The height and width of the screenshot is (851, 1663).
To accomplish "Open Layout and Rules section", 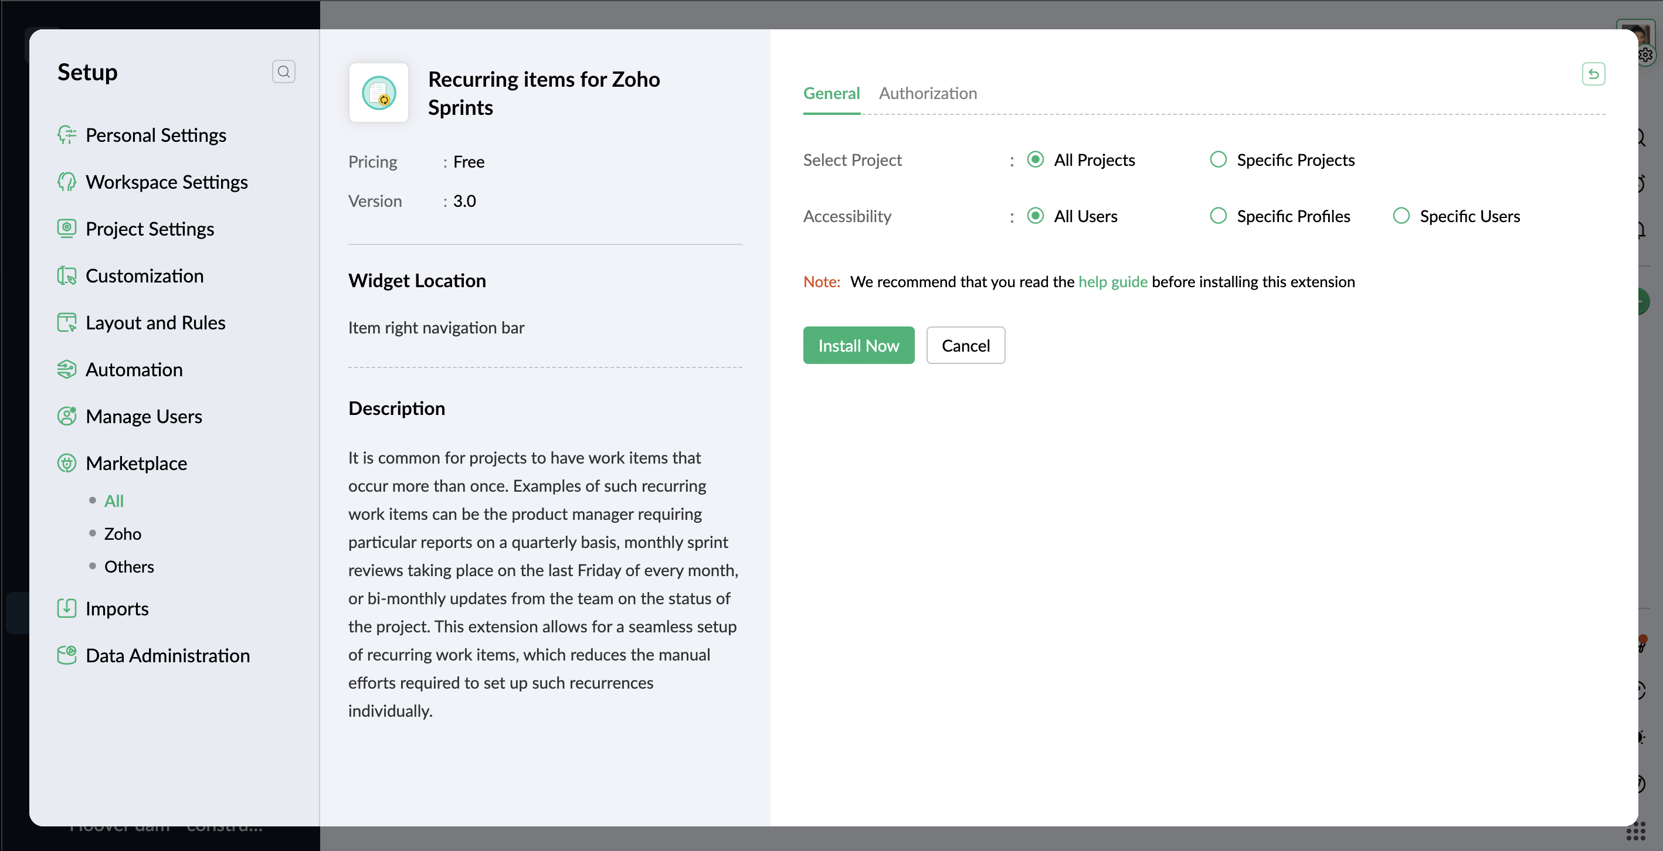I will 155,322.
